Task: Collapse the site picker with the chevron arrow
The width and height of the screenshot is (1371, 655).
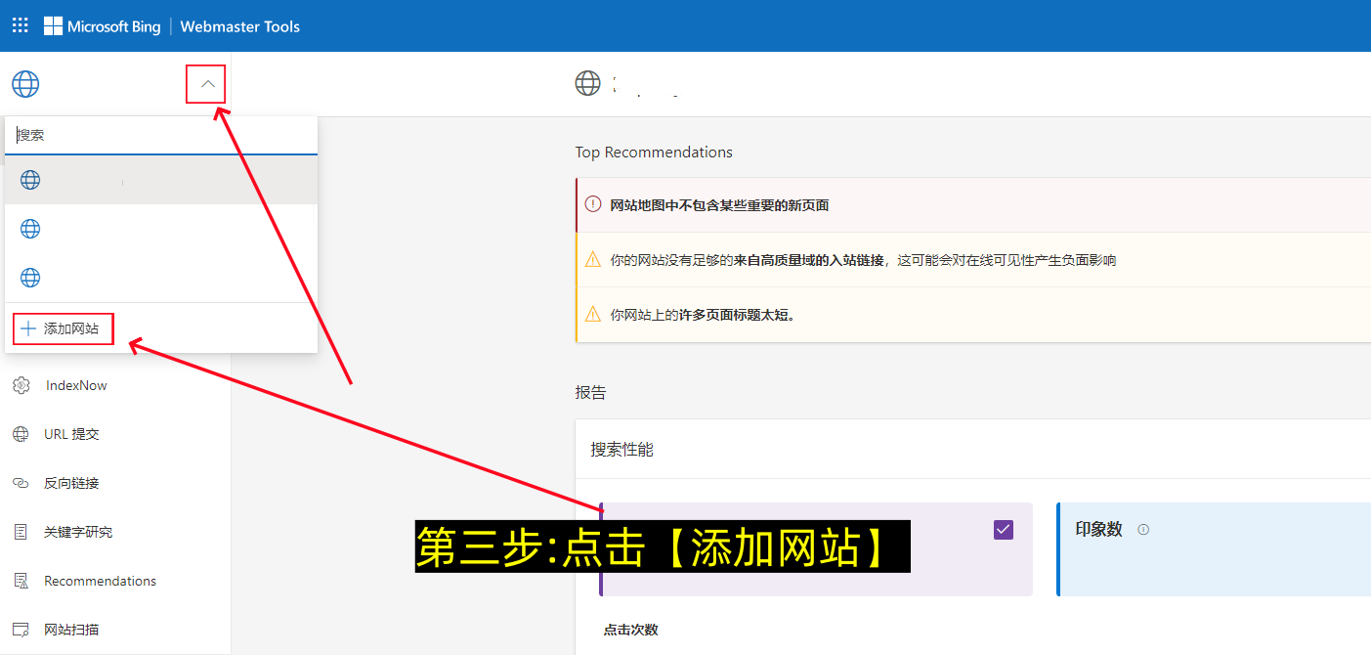Action: coord(205,84)
